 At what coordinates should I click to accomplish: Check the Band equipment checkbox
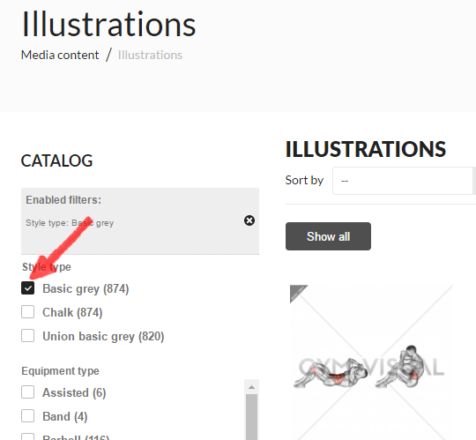(x=27, y=415)
